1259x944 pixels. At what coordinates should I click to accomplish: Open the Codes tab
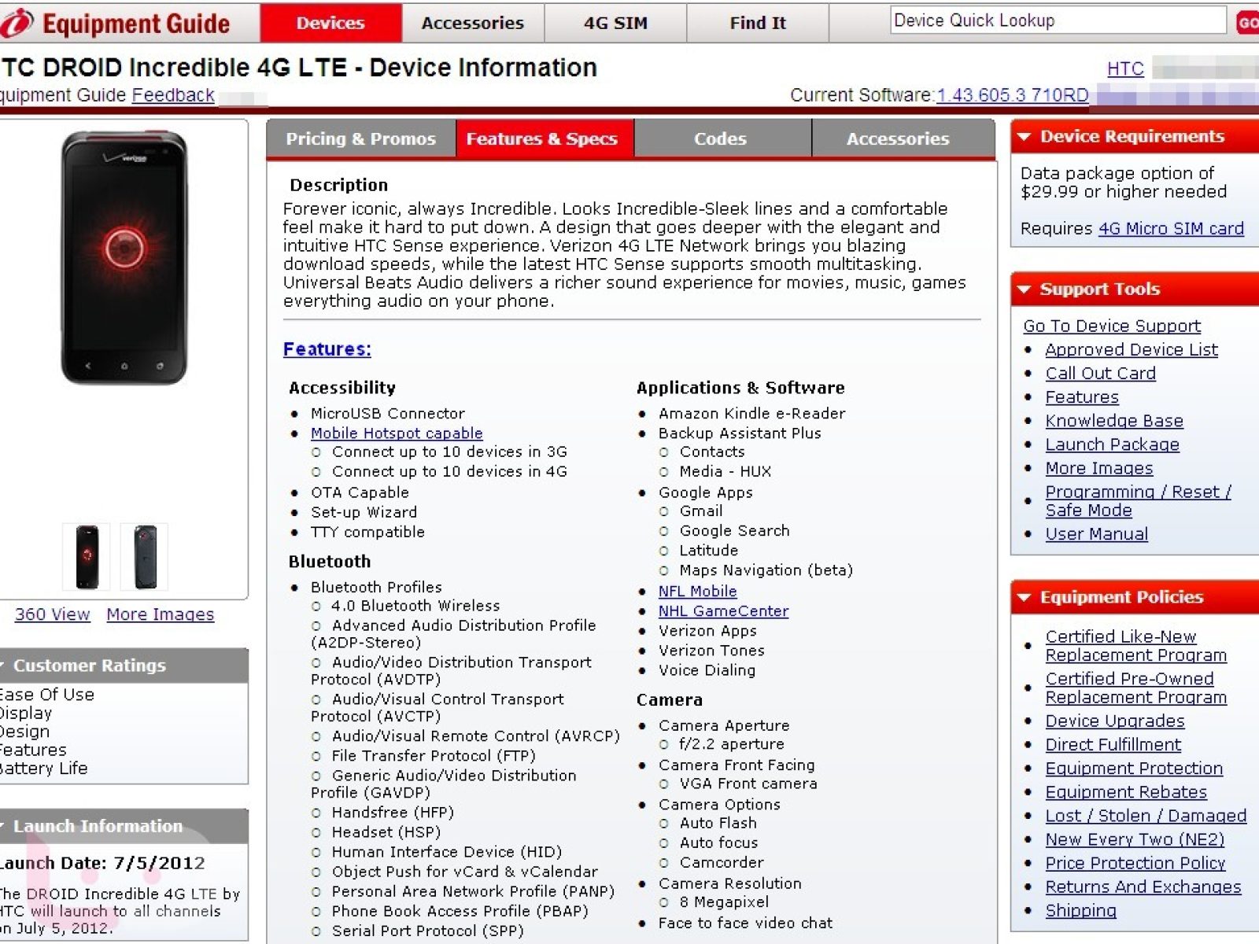pyautogui.click(x=720, y=139)
